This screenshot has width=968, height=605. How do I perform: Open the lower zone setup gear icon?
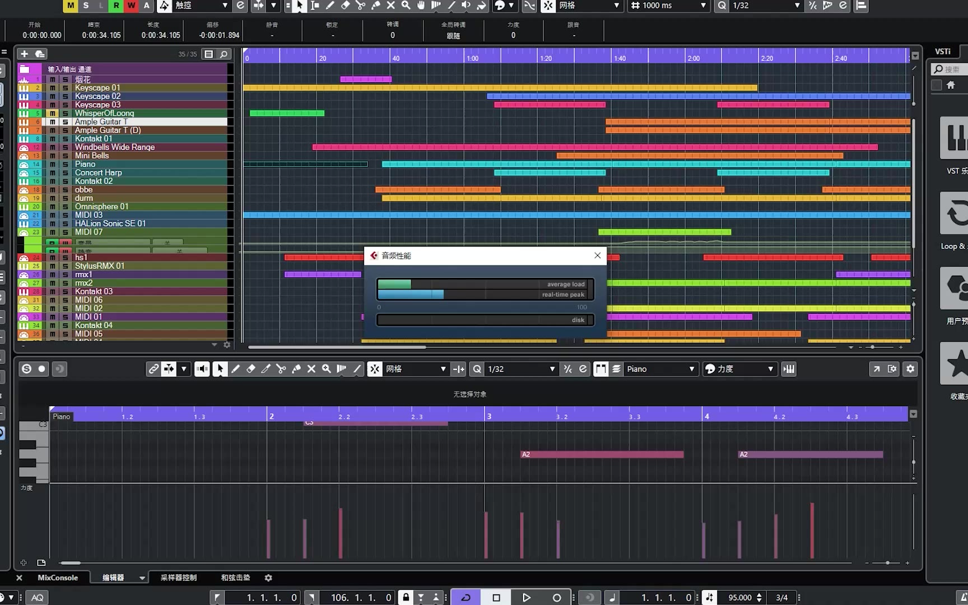pyautogui.click(x=268, y=578)
